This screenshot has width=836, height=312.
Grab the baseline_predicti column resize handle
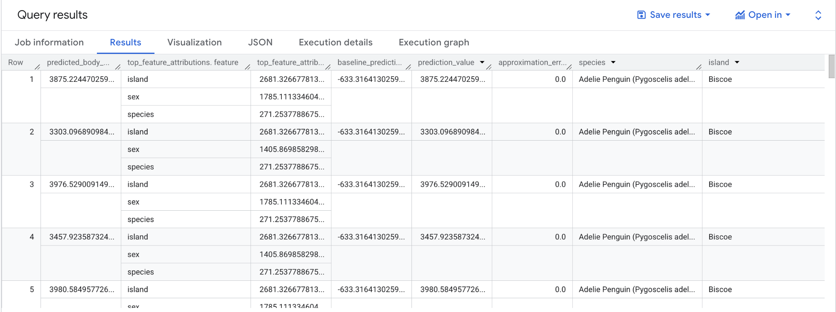[x=409, y=67]
